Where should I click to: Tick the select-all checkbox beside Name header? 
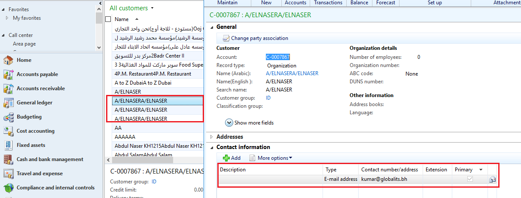108,19
